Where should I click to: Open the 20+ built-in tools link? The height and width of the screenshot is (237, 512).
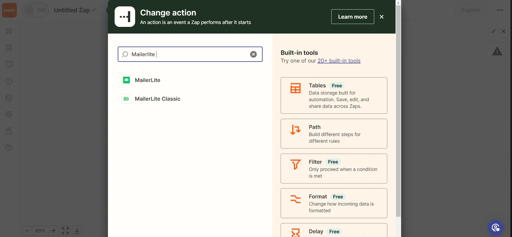pos(339,61)
